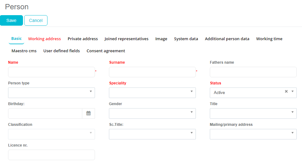
Task: Select the Licence nr. input box
Action: click(51, 155)
